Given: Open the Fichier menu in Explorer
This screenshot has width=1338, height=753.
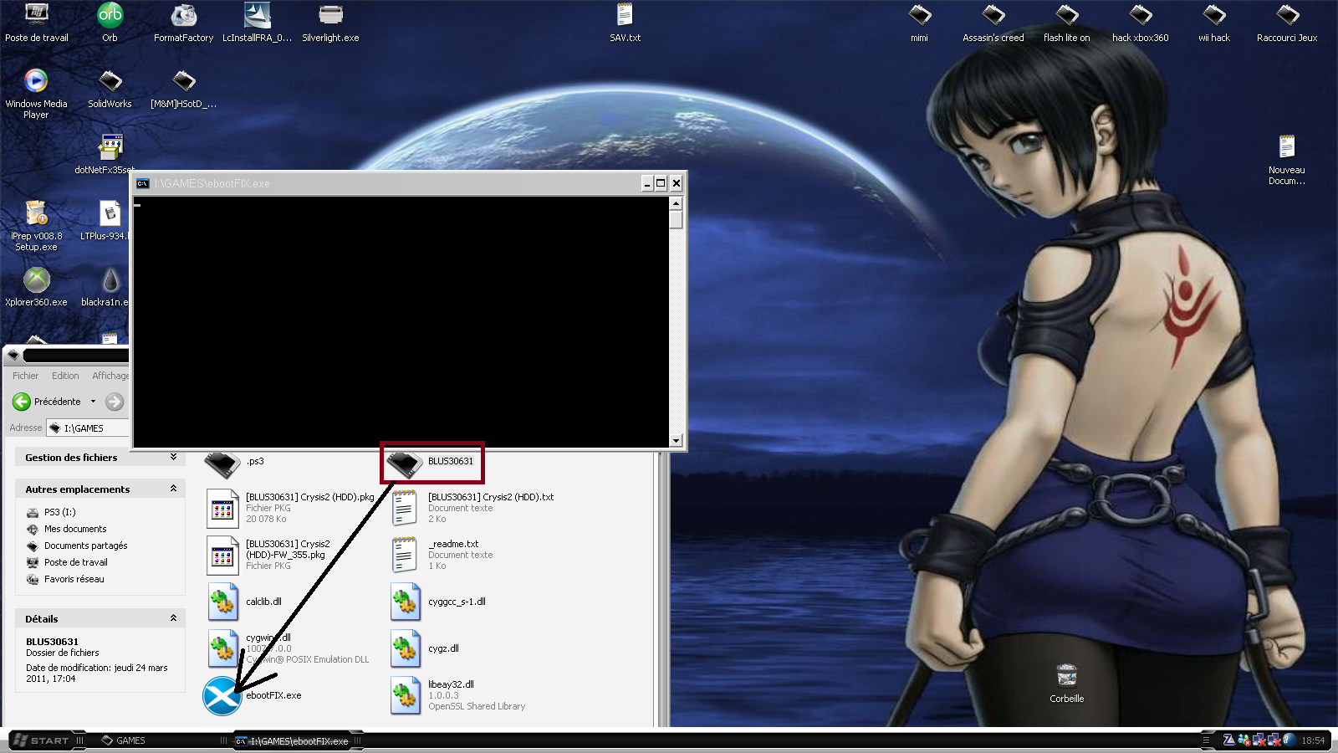Looking at the screenshot, I should click(25, 376).
